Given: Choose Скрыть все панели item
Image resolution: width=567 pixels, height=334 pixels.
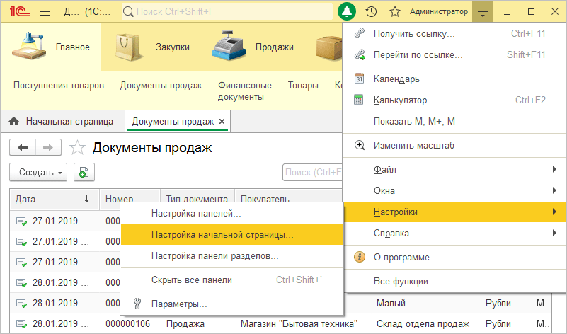Looking at the screenshot, I should coord(231,280).
